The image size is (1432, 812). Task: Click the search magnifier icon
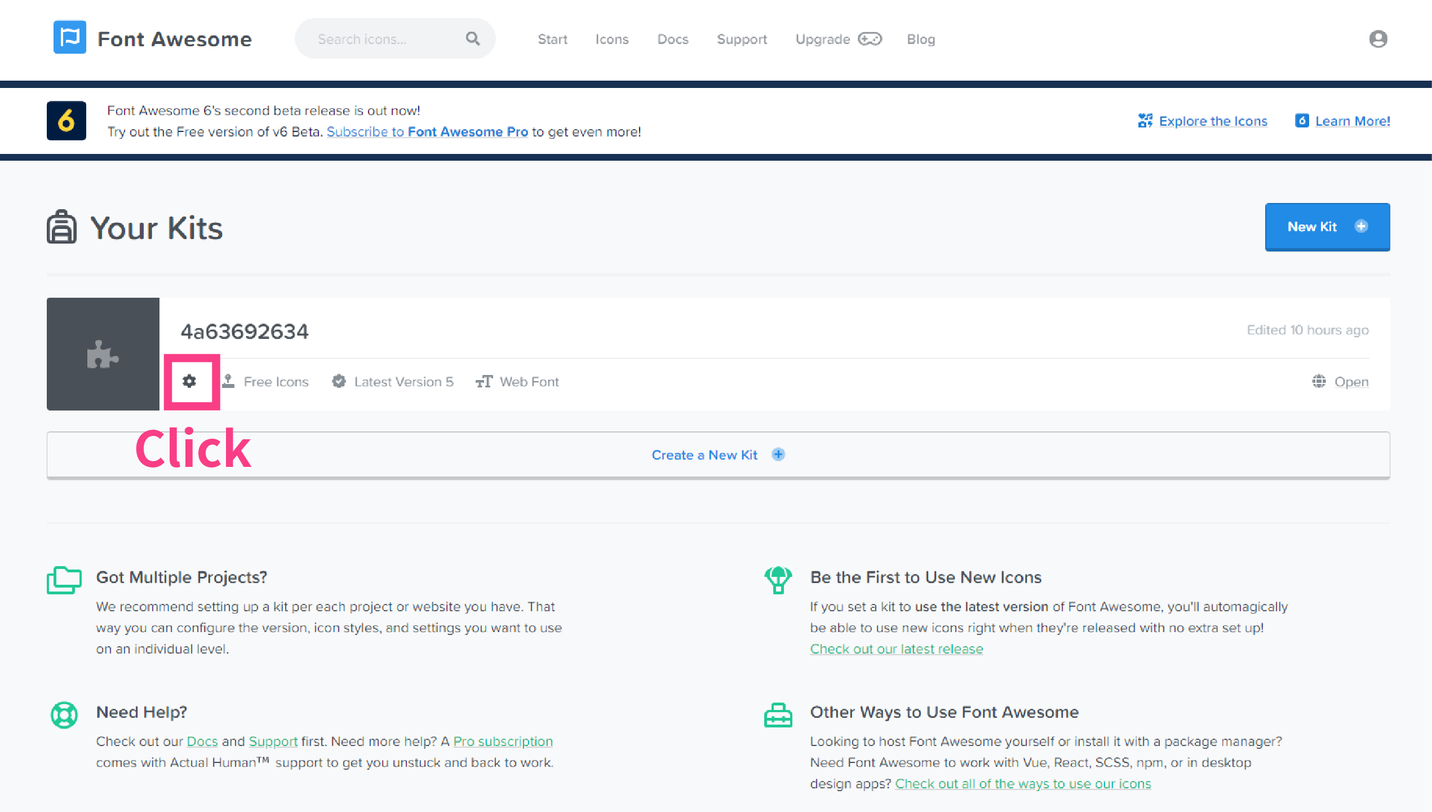click(x=472, y=39)
